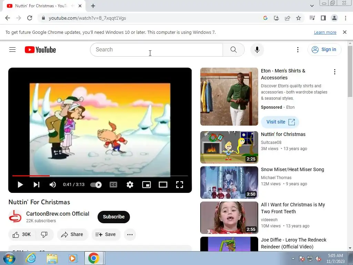Go to YouTube home via logo
The height and width of the screenshot is (265, 353).
coord(40,50)
